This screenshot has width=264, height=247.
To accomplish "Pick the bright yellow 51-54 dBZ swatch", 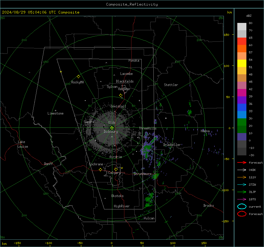I will pyautogui.click(x=242, y=63).
